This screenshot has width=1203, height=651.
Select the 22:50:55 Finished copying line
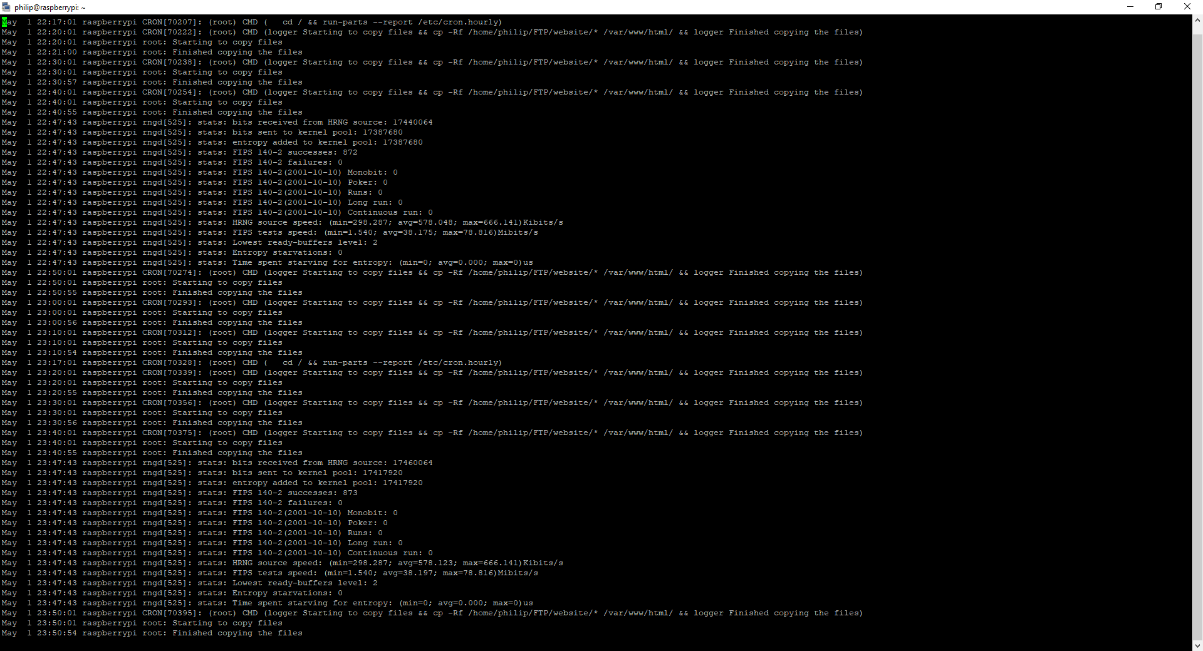click(152, 292)
